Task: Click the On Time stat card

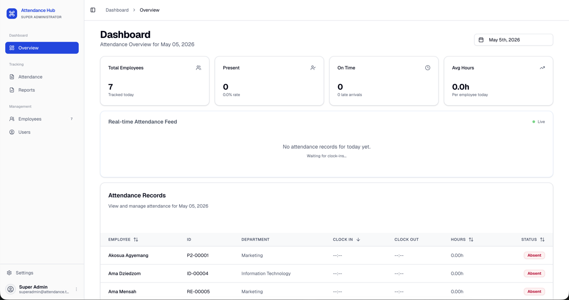Action: click(x=384, y=81)
